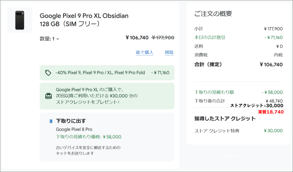Click the 後で購入 link
293x172 pixels.
144,52
